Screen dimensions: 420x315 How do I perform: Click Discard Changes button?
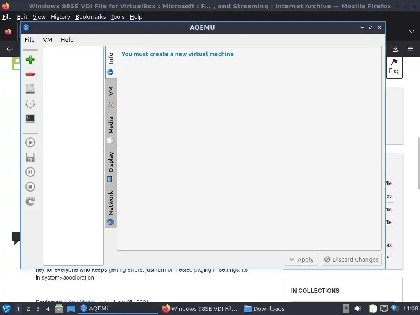coord(352,259)
